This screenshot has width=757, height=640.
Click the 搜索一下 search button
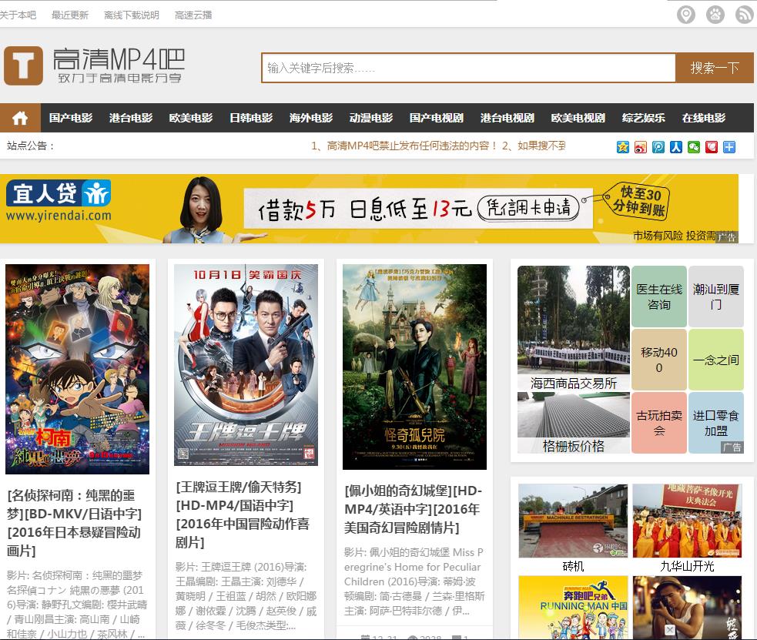[x=715, y=68]
